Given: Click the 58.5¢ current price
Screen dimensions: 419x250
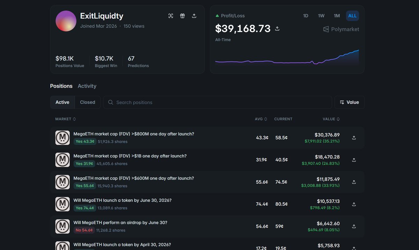Looking at the screenshot, I should click(281, 138).
